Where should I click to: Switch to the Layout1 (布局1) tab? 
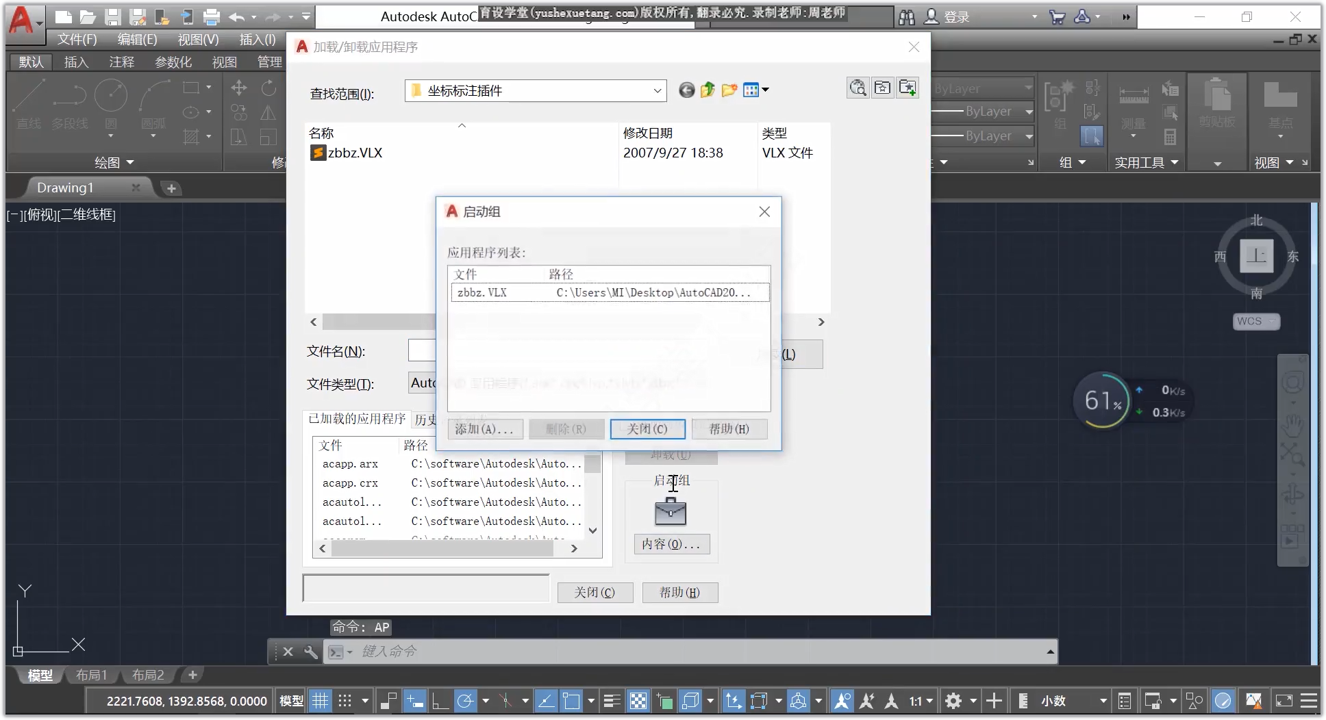92,676
